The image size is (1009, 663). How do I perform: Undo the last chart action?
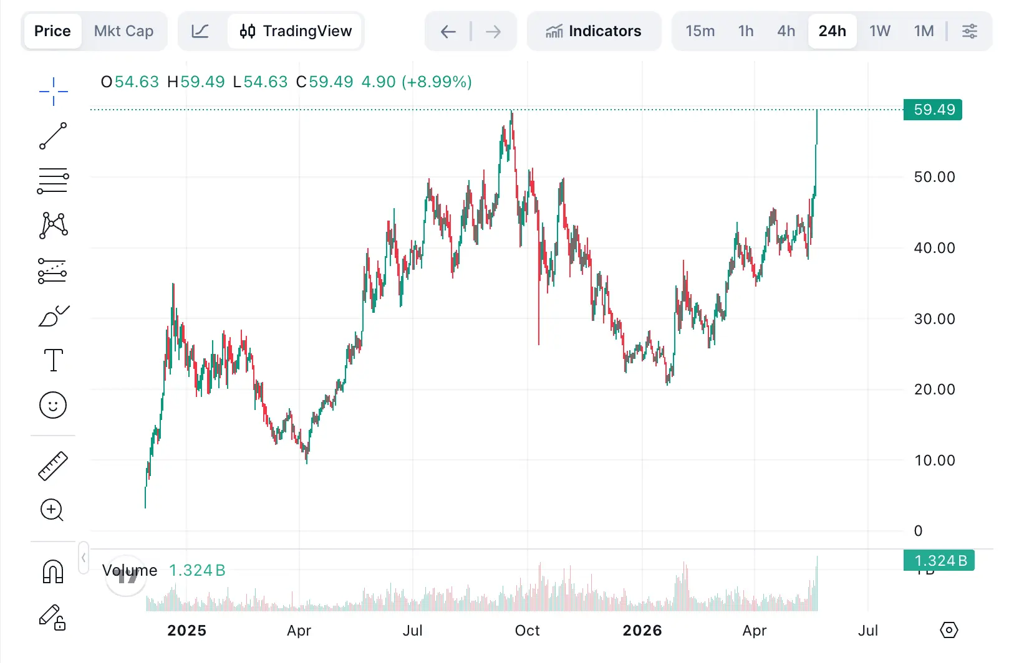[448, 31]
